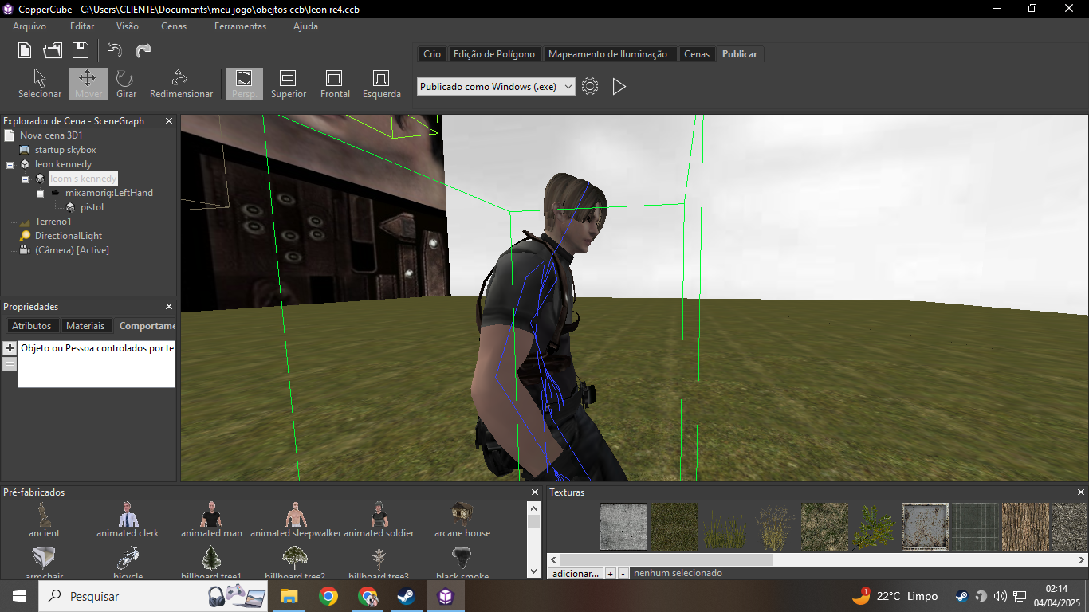Collapse the leom s kennedy node
The height and width of the screenshot is (612, 1089).
click(x=25, y=178)
